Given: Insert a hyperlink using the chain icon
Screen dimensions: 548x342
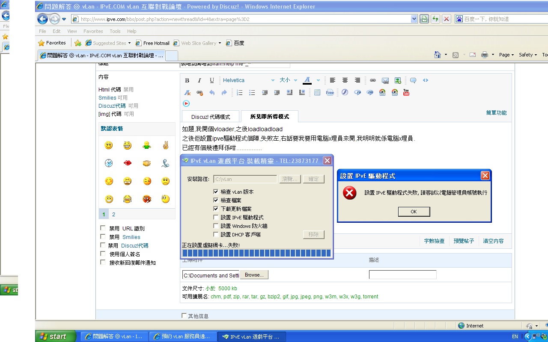Looking at the screenshot, I should coord(373,80).
